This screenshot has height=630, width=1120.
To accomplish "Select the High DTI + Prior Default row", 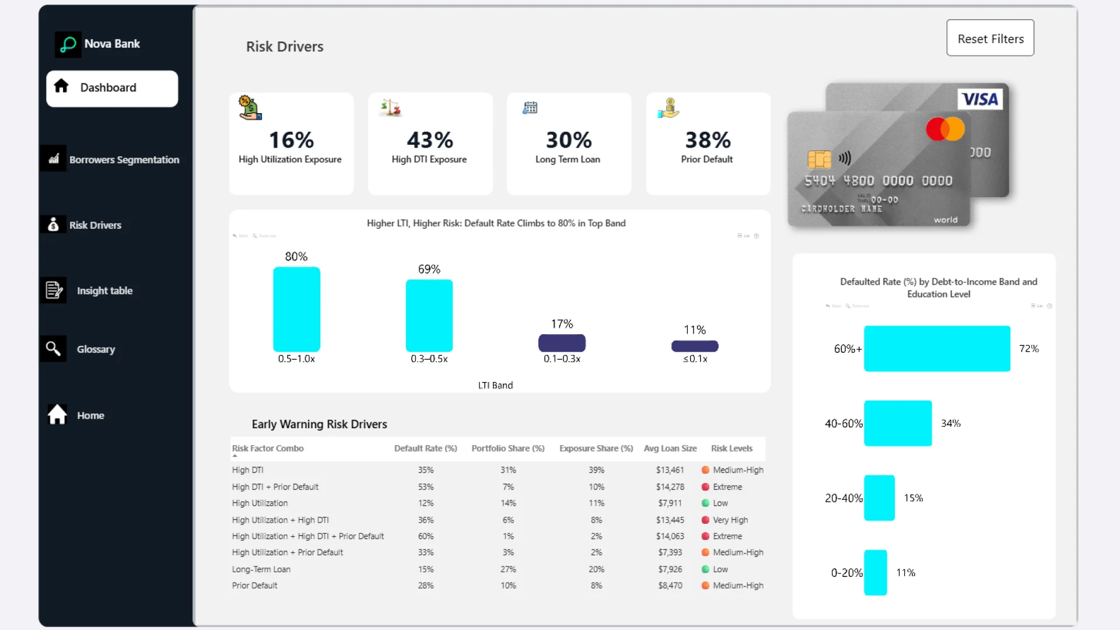I will 275,487.
